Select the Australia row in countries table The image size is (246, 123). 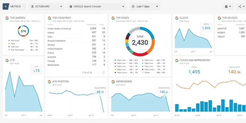[x=76, y=57]
